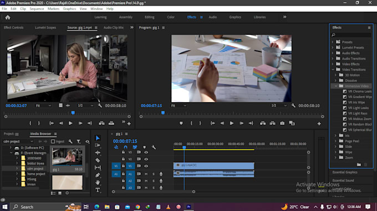The width and height of the screenshot is (377, 211).
Task: Click Add Marker in Program monitor
Action: 181,123
